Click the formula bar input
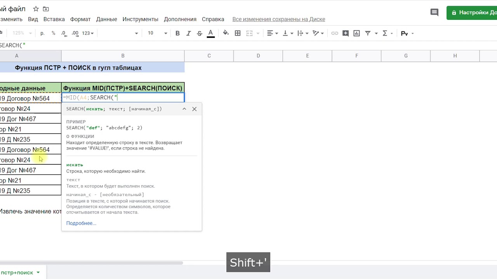 248,45
